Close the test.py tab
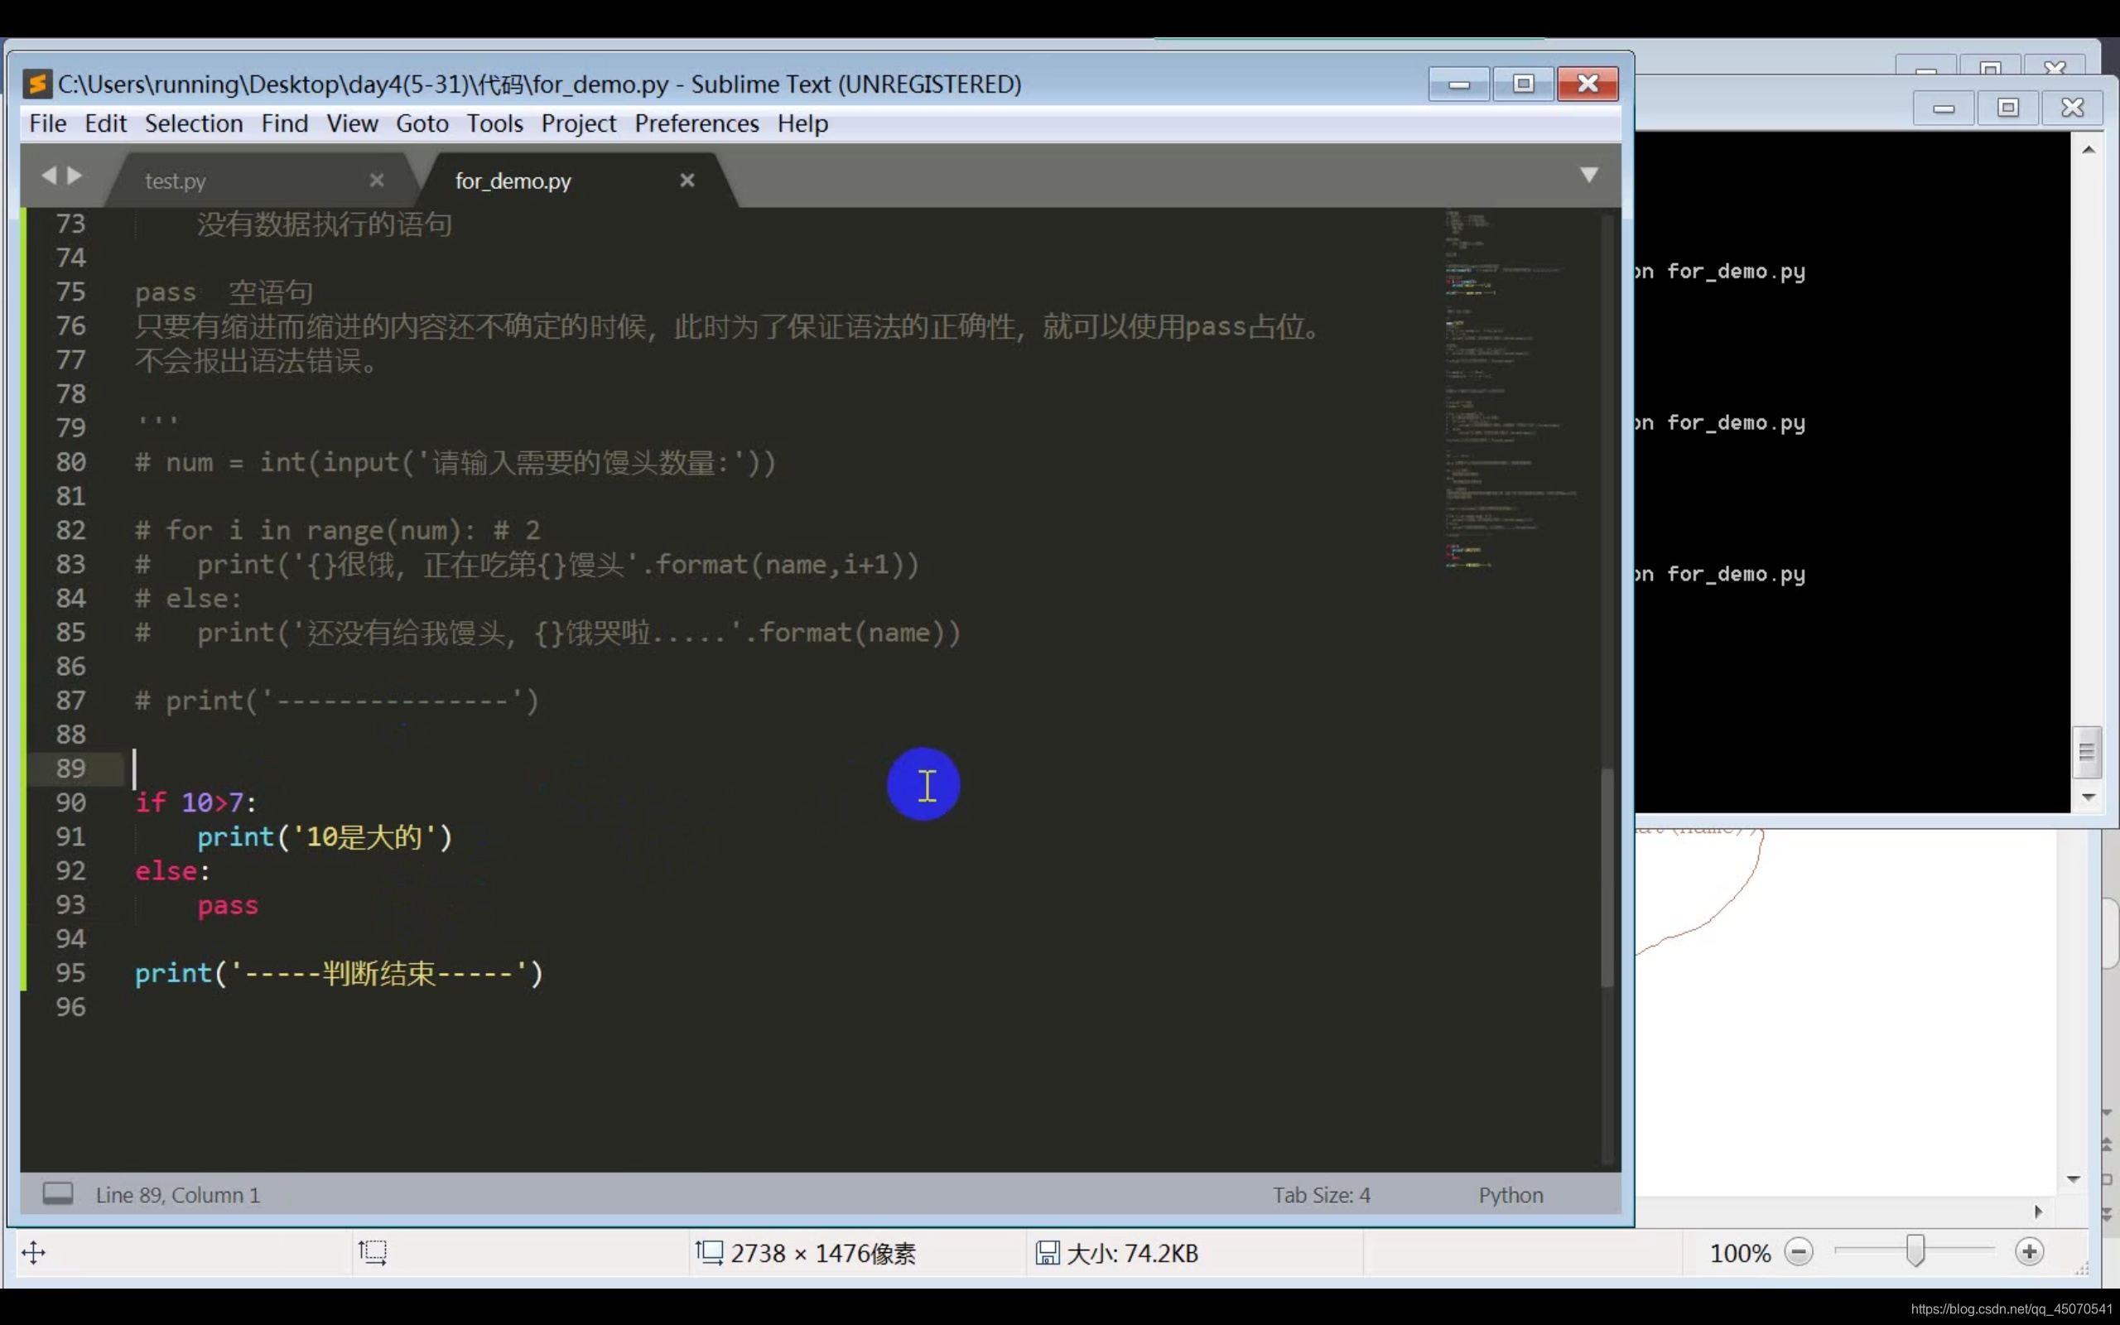Image resolution: width=2120 pixels, height=1325 pixels. point(377,180)
